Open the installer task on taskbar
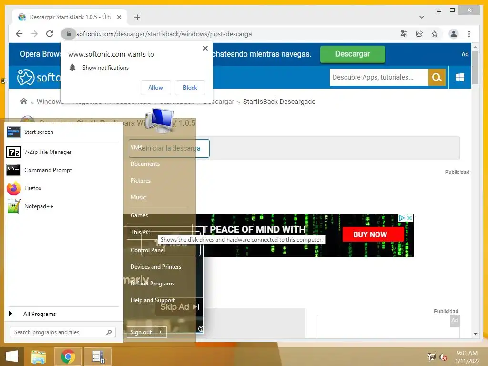This screenshot has height=366, width=488. click(98, 356)
